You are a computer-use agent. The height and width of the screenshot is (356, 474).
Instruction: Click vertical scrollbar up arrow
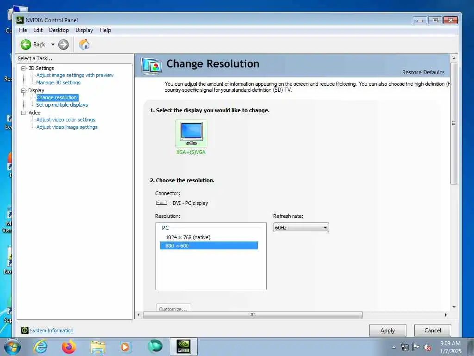pos(454,58)
